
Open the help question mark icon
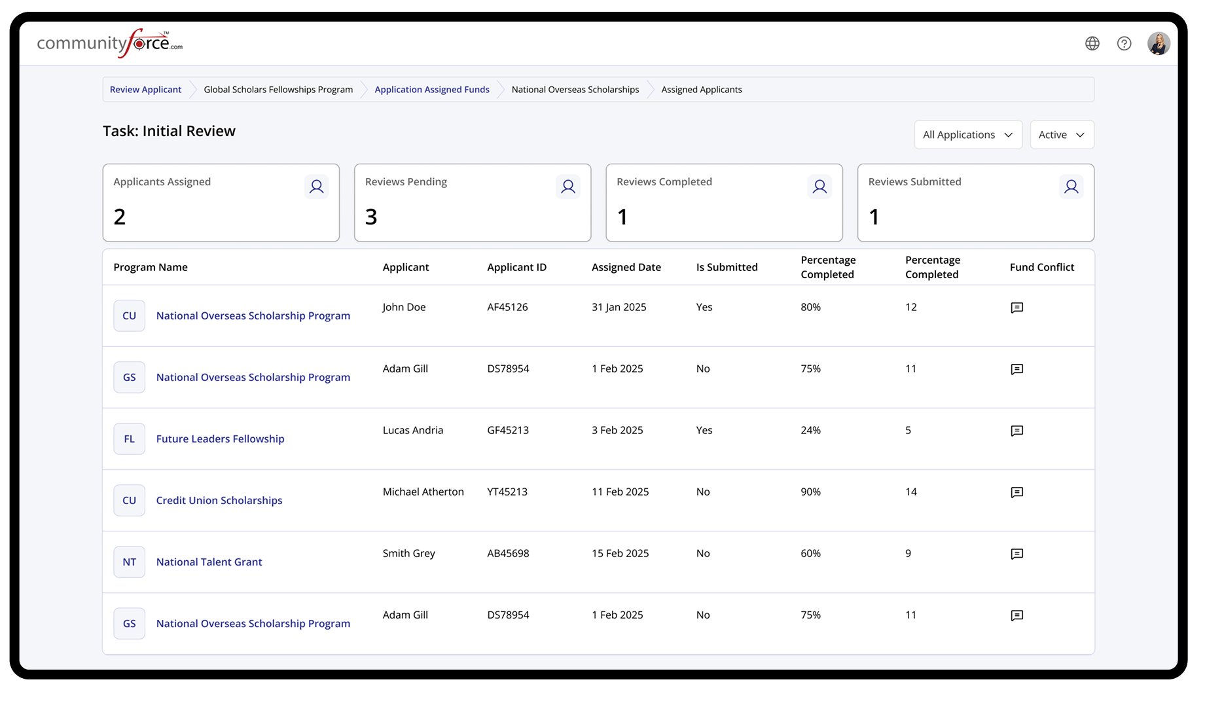click(1124, 43)
